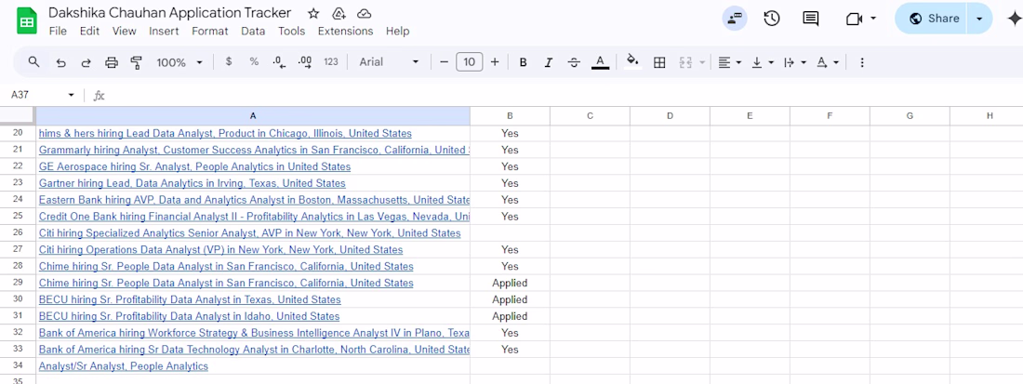Undo the last action
The width and height of the screenshot is (1023, 384).
tap(60, 62)
